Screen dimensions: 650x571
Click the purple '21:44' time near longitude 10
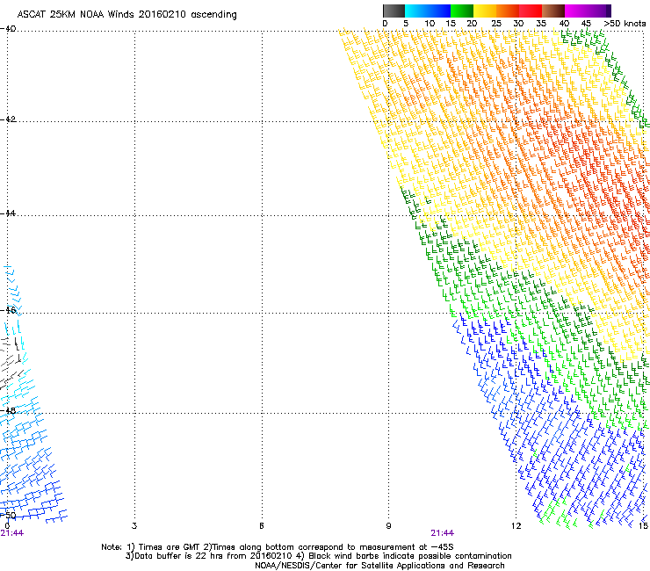[x=443, y=533]
